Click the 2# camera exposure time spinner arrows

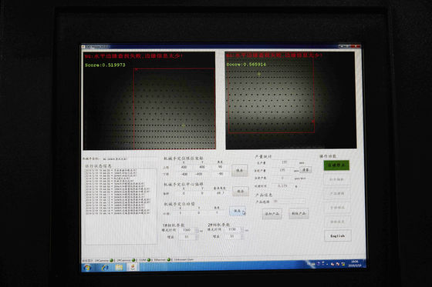coord(242,229)
